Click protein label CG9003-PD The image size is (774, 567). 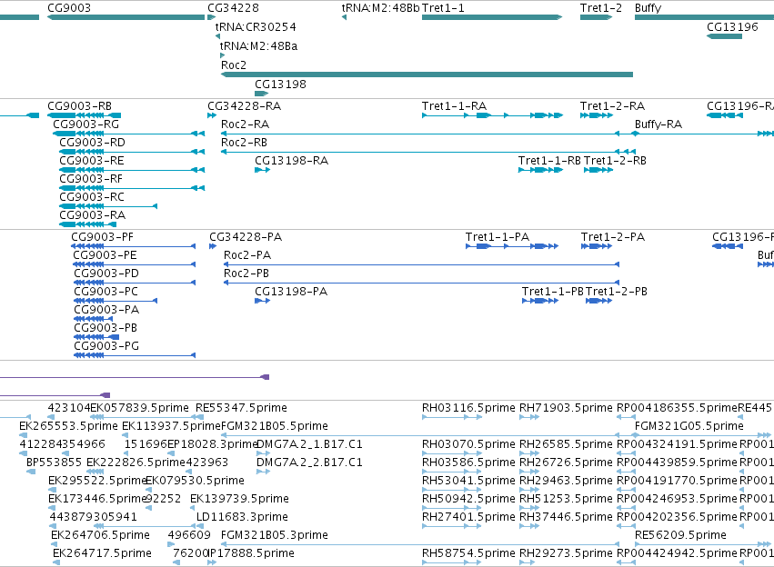coord(106,274)
